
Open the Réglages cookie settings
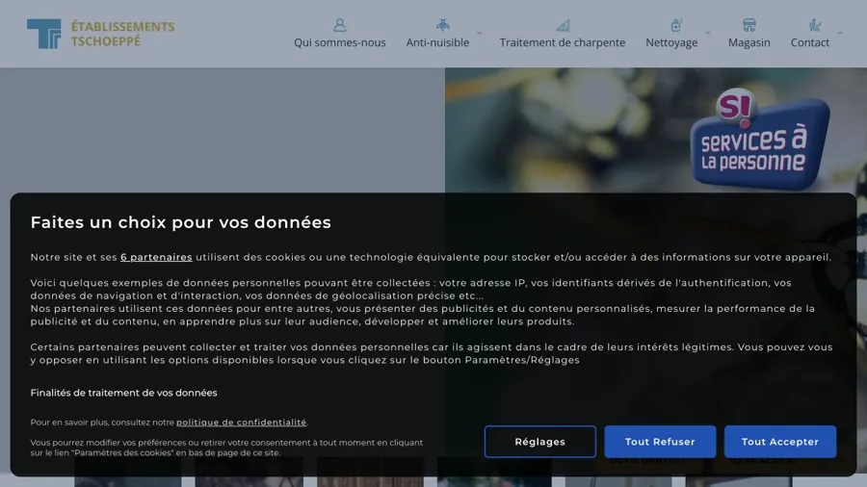[x=539, y=442]
